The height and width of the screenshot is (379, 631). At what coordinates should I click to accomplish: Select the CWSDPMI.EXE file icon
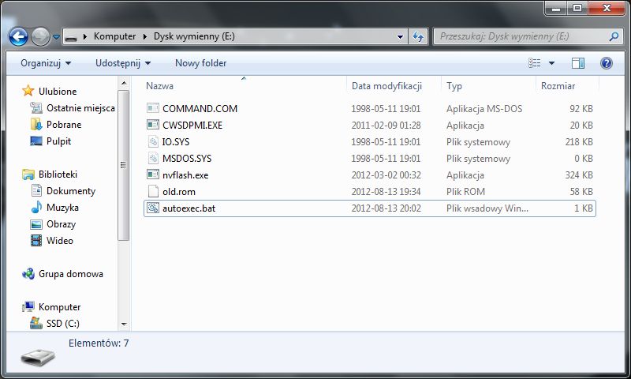(x=153, y=125)
